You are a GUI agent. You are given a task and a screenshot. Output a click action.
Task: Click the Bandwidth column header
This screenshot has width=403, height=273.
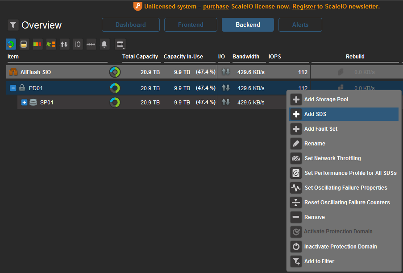[246, 57]
